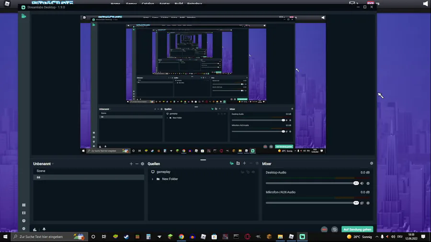Adjust the Desktop-Audio volume slider
Screen dimensions: 431x242
click(x=312, y=183)
